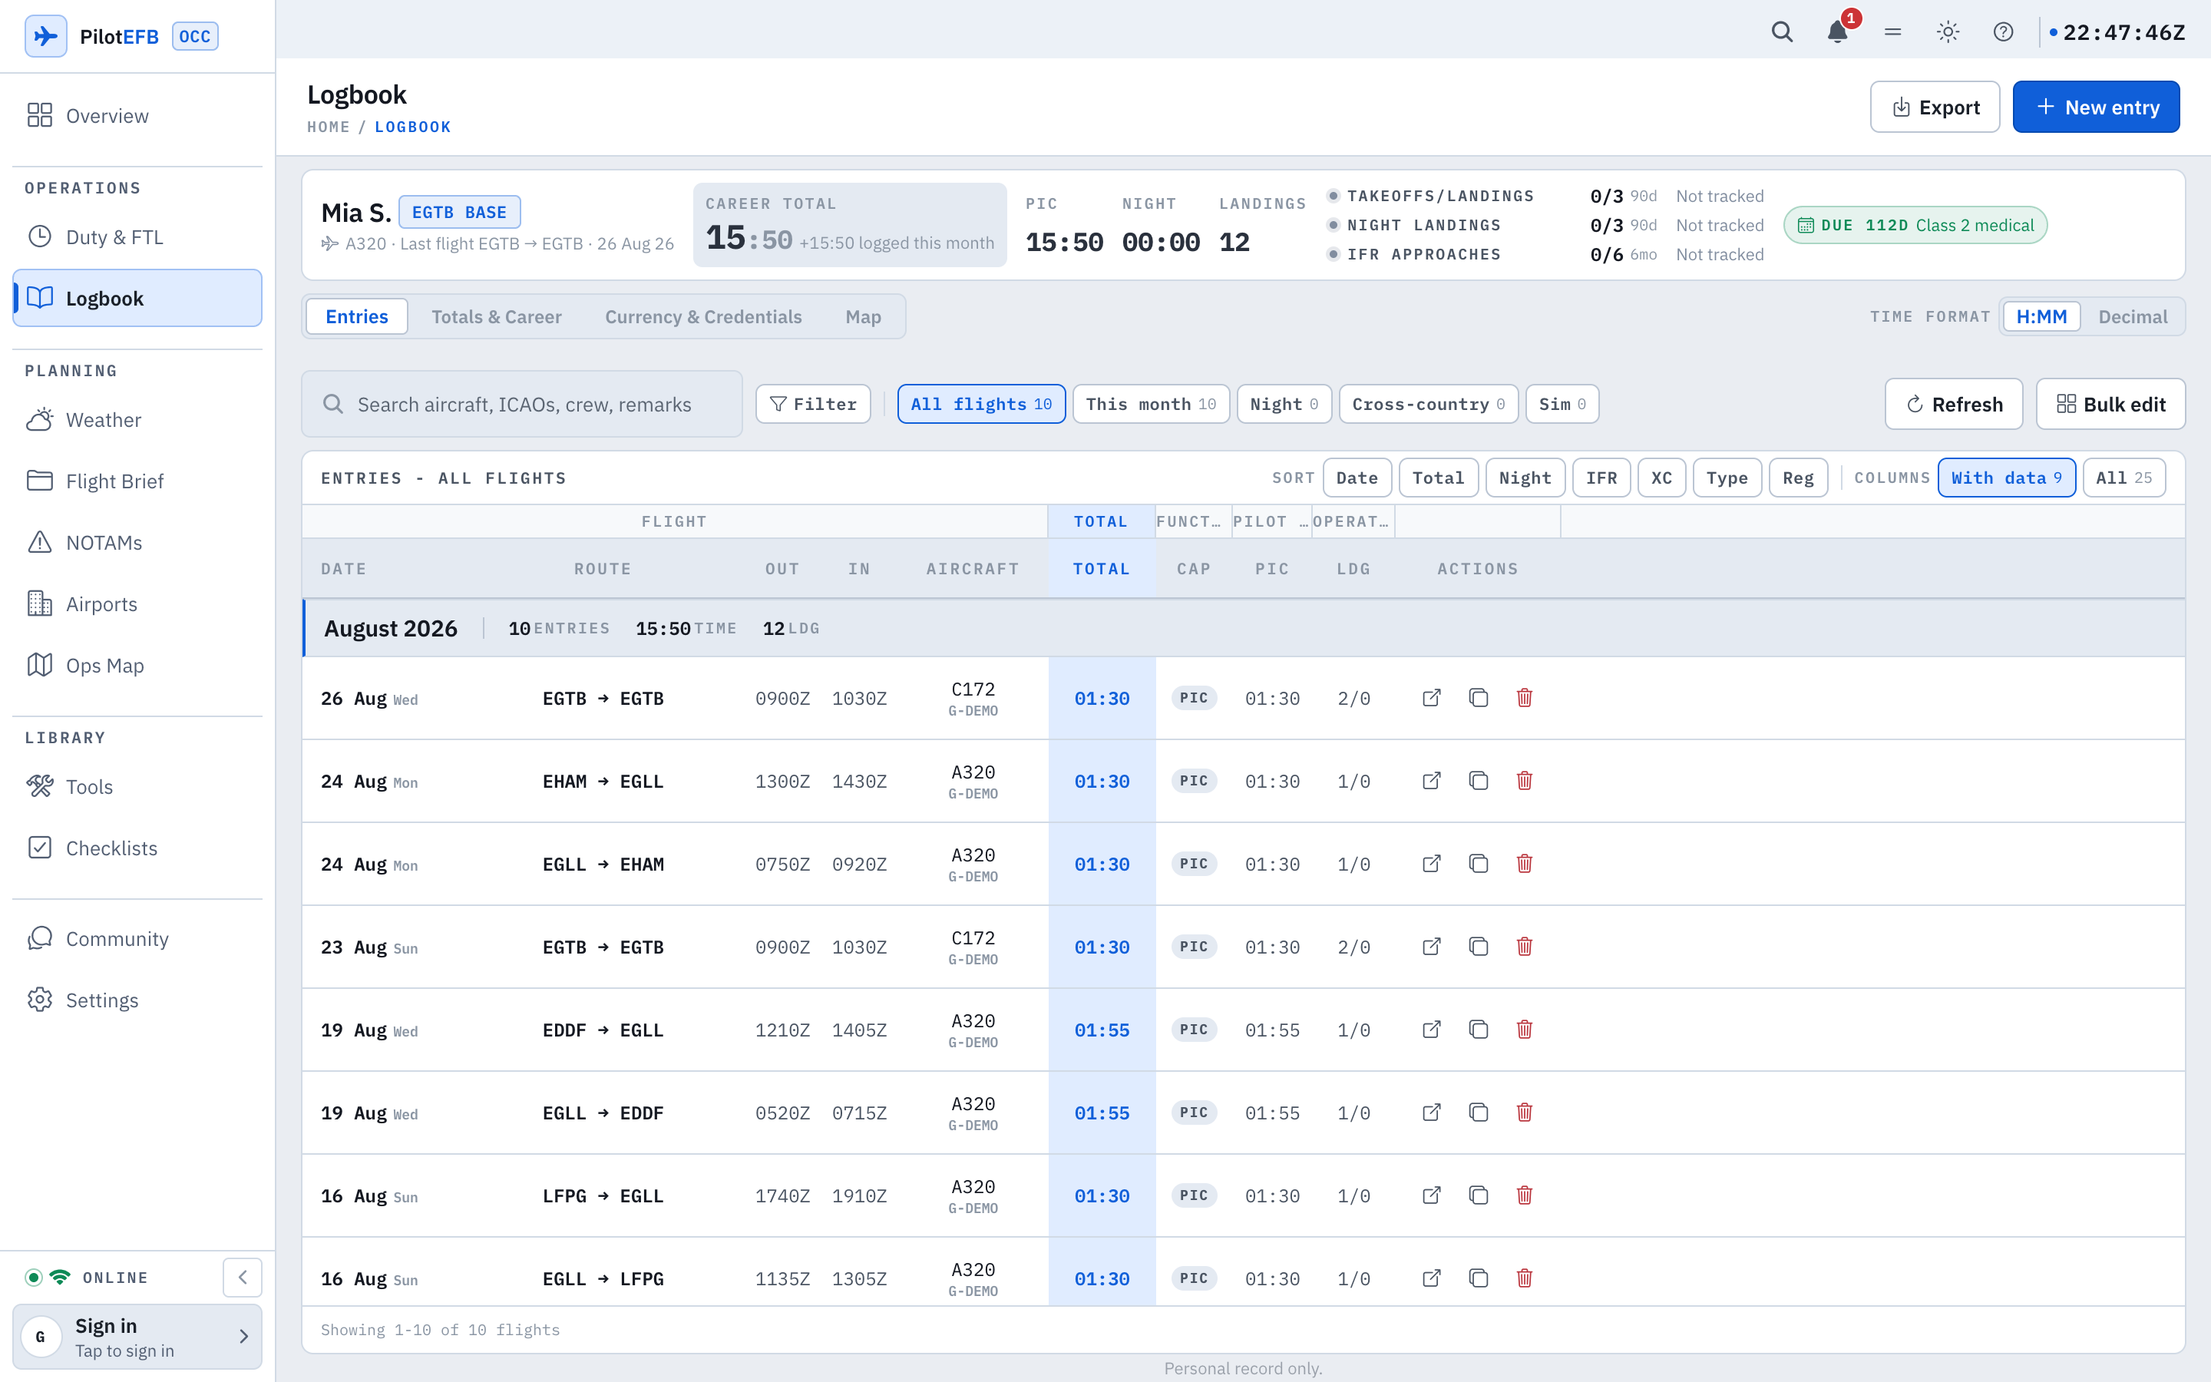Image resolution: width=2211 pixels, height=1382 pixels.
Task: Click the PilotEFB airplane logo
Action: 45,35
